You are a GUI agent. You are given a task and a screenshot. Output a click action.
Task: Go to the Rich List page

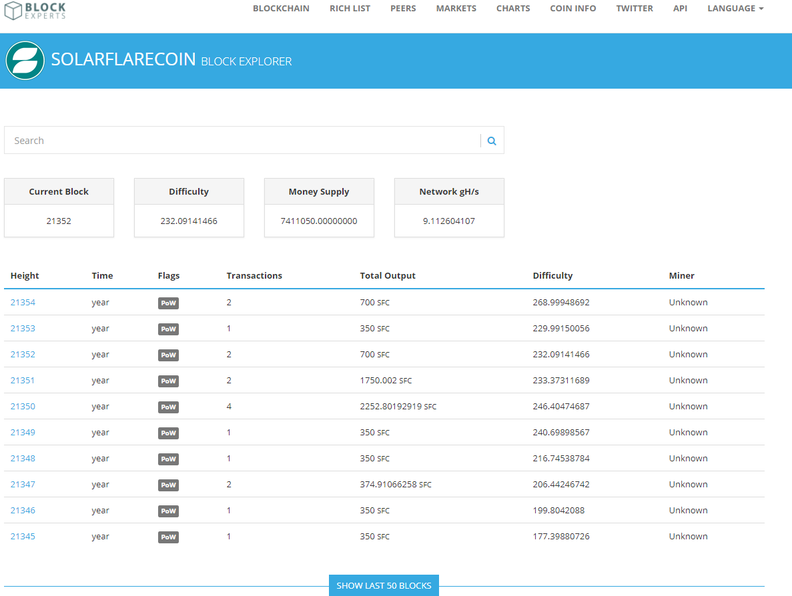350,9
